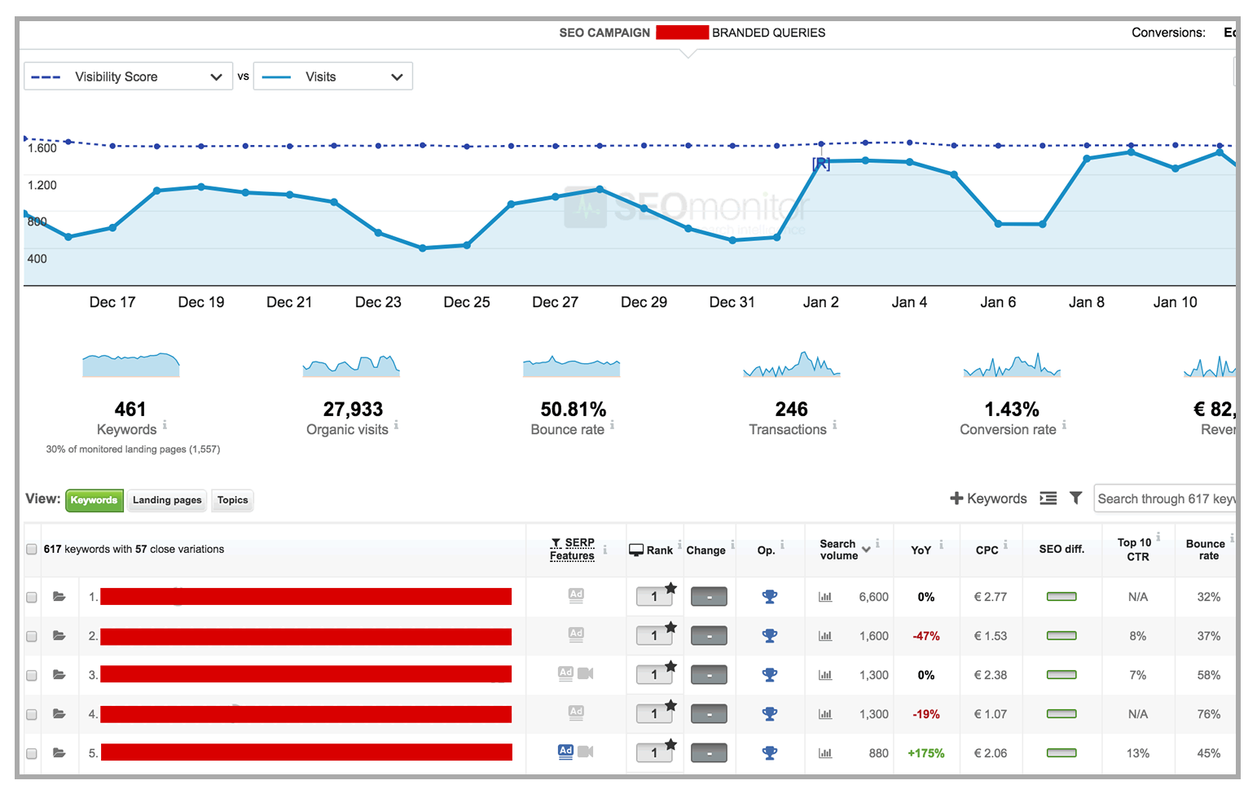
Task: Open the folder icon next to keyword 1
Action: tap(59, 597)
